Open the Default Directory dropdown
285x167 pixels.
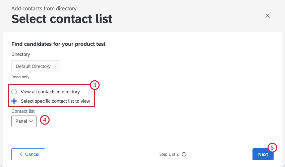coord(36,66)
